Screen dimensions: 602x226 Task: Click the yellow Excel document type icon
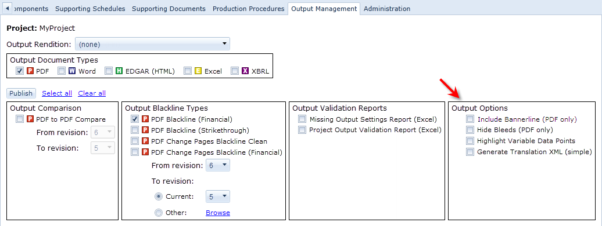(198, 71)
